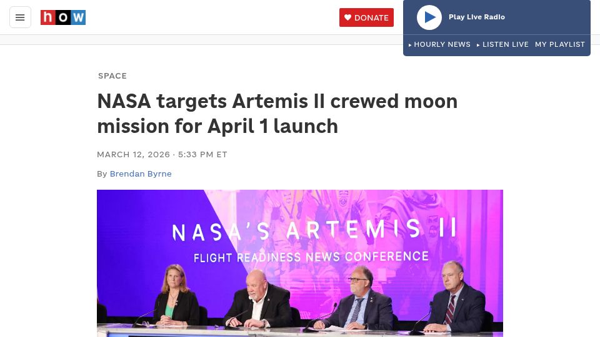Open My Playlist
Image resolution: width=600 pixels, height=337 pixels.
tap(560, 44)
